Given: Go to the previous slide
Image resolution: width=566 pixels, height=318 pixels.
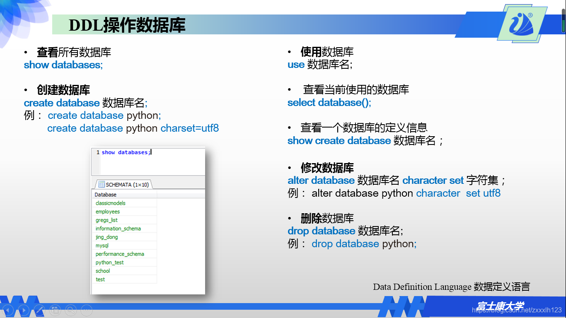Looking at the screenshot, I should pyautogui.click(x=9, y=310).
